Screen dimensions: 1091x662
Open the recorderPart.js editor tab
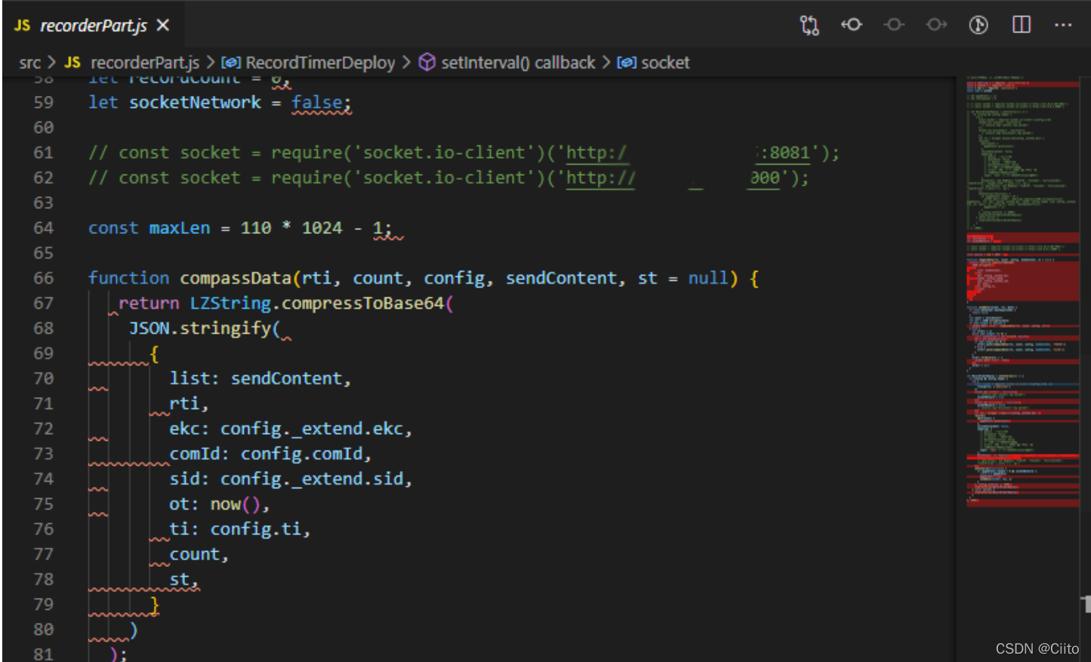click(x=92, y=26)
